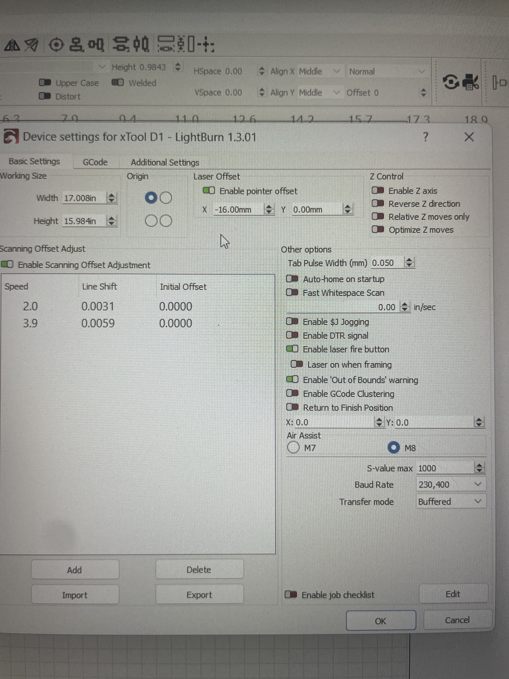
Task: Toggle Fast Whitespace Scan
Action: pos(292,293)
